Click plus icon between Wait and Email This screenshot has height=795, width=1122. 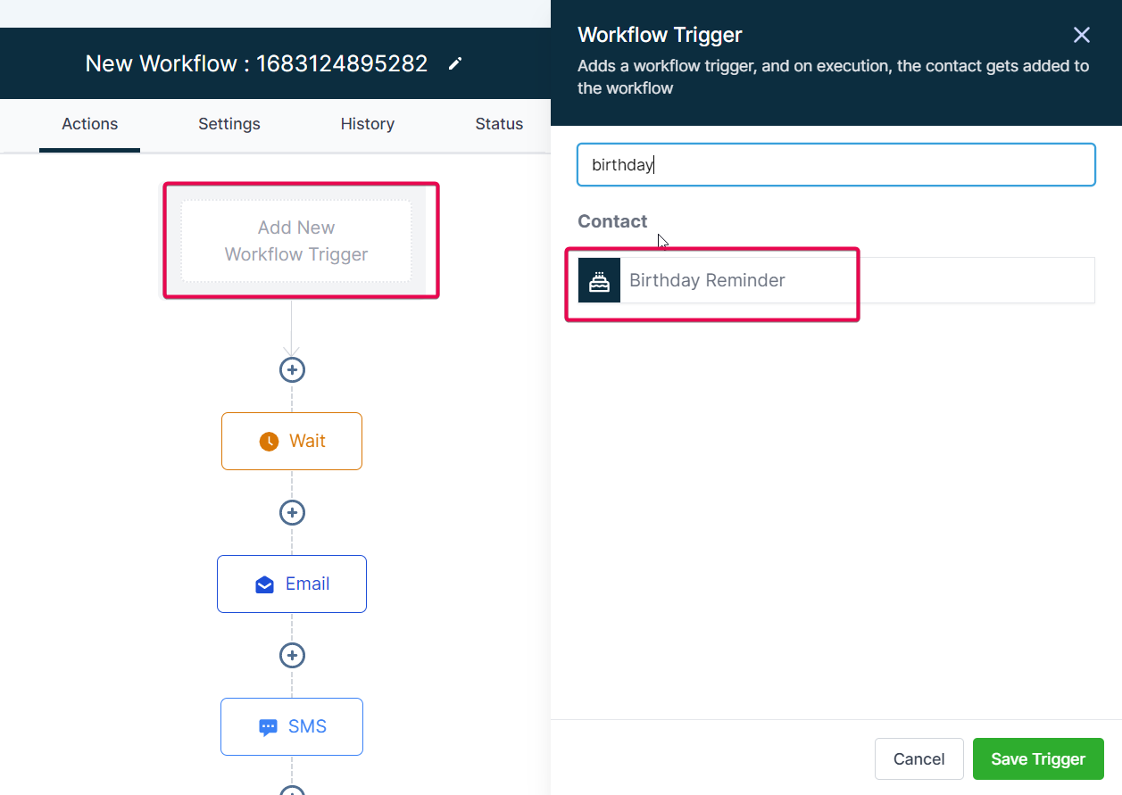pyautogui.click(x=292, y=512)
